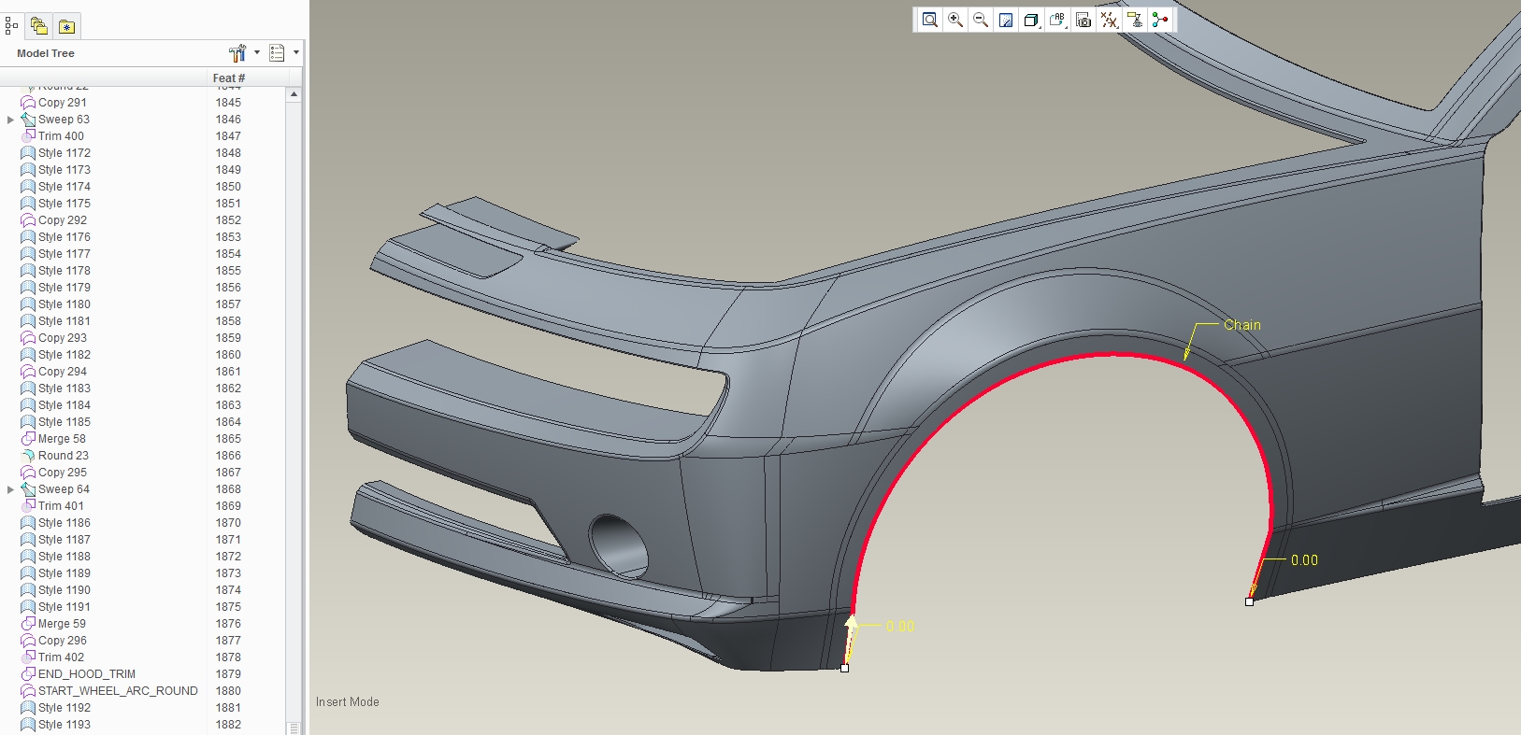Select the Merge 58 feature
The height and width of the screenshot is (735, 1521).
click(62, 439)
